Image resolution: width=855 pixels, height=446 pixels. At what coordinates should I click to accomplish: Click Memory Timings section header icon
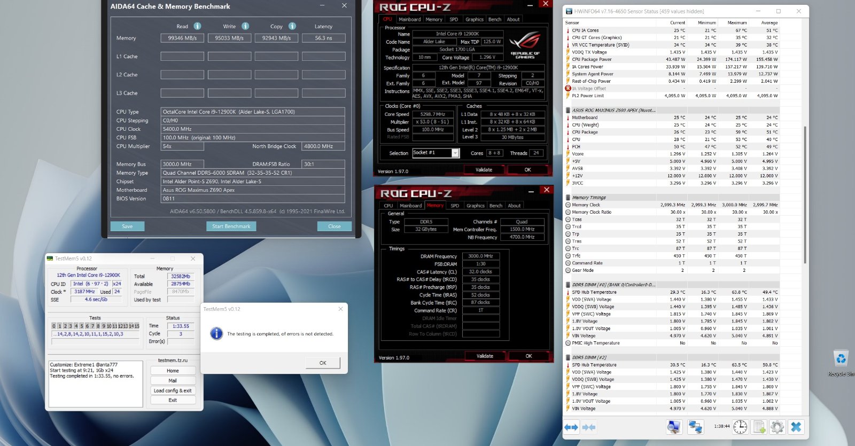click(568, 198)
